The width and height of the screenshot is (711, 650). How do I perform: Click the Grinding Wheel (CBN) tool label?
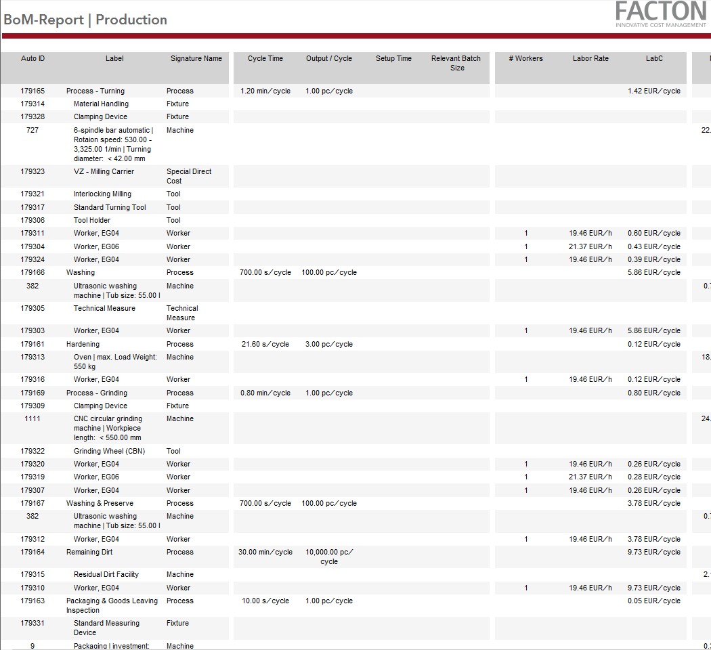point(109,451)
